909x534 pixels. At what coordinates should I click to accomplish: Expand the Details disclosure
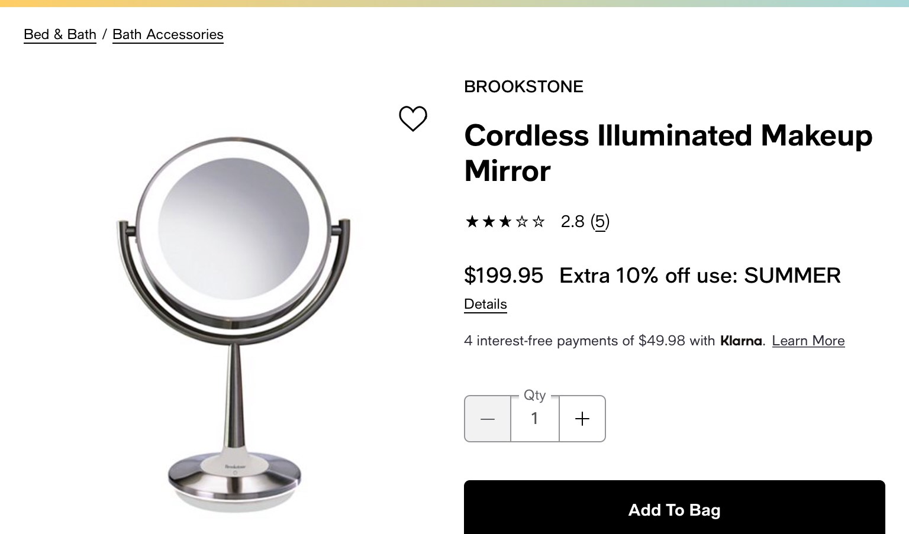click(485, 304)
